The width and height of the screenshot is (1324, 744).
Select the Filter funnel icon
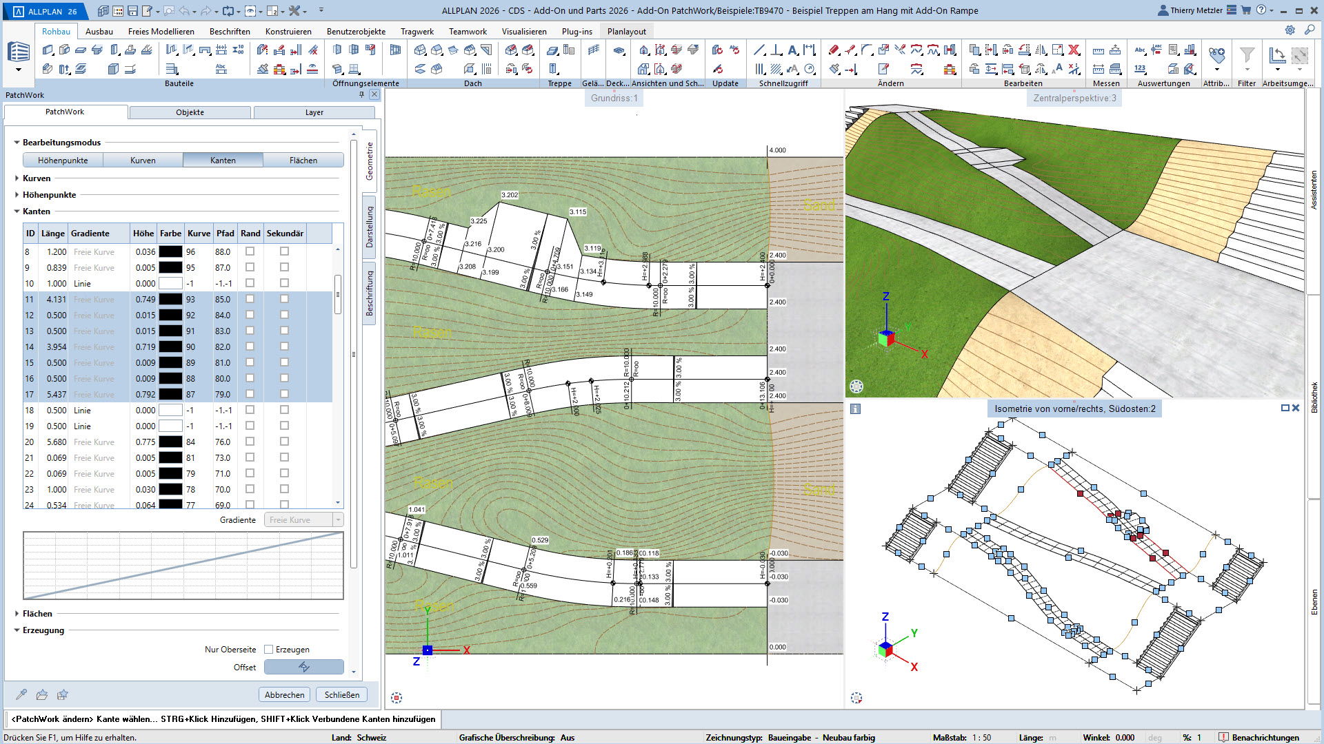pyautogui.click(x=1247, y=54)
